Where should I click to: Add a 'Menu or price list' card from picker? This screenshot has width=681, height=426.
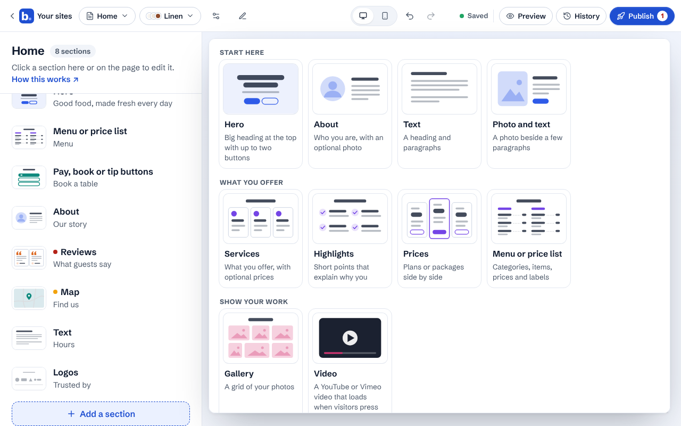tap(529, 239)
